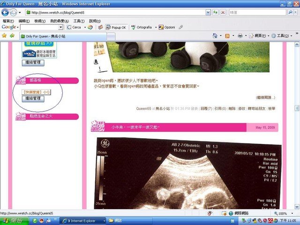Click the ultrasound scan image
This screenshot has width=300, height=225.
[188, 173]
